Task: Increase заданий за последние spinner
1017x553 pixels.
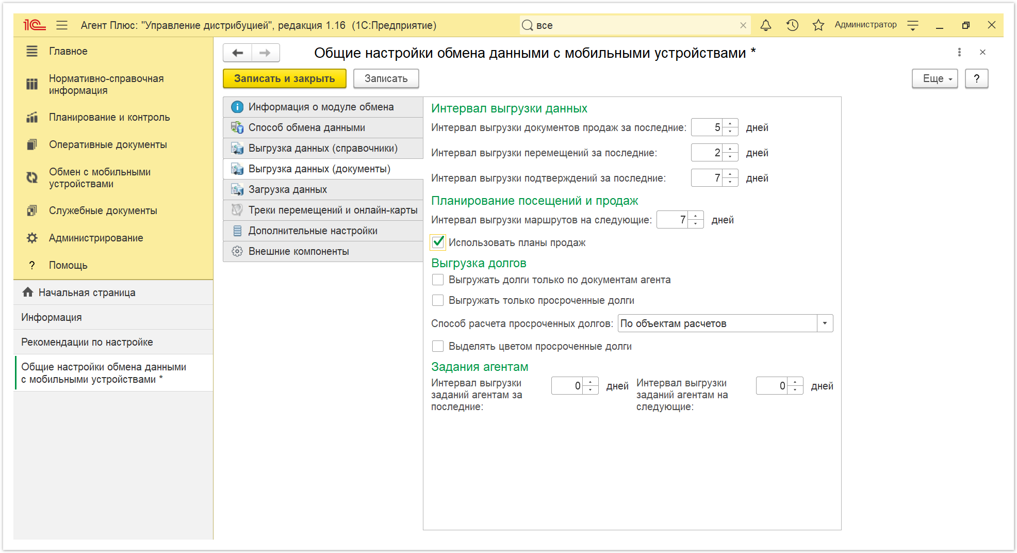Action: 590,382
